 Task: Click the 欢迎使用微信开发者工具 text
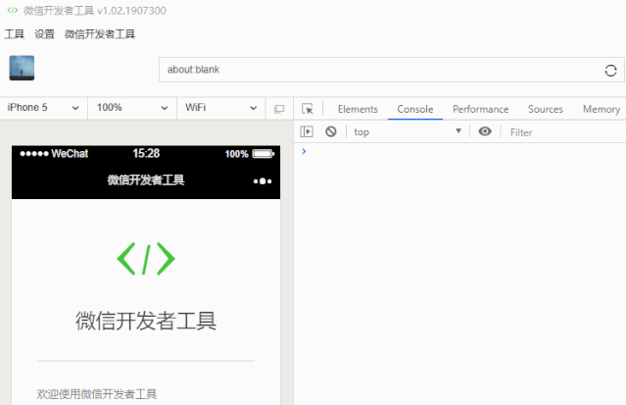click(97, 394)
